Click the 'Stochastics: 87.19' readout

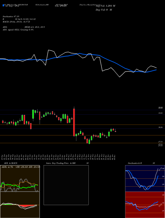11,17
